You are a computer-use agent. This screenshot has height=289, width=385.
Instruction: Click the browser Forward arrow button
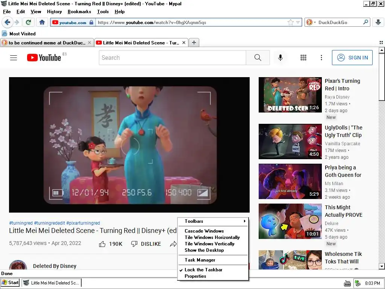(x=17, y=22)
